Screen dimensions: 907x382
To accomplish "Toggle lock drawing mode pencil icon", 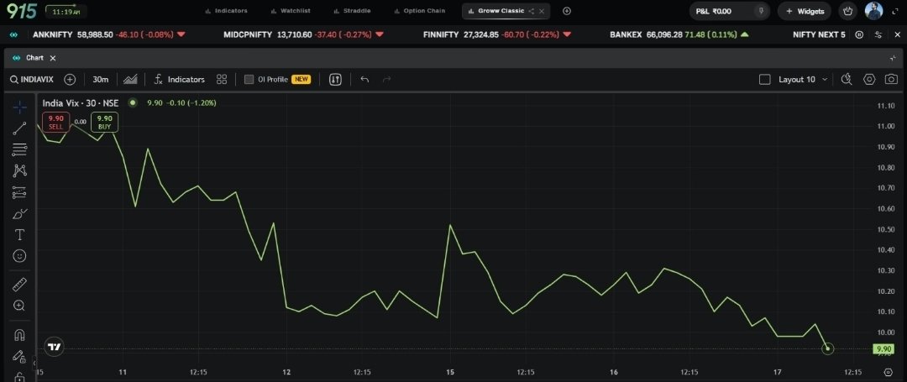I will [x=19, y=356].
